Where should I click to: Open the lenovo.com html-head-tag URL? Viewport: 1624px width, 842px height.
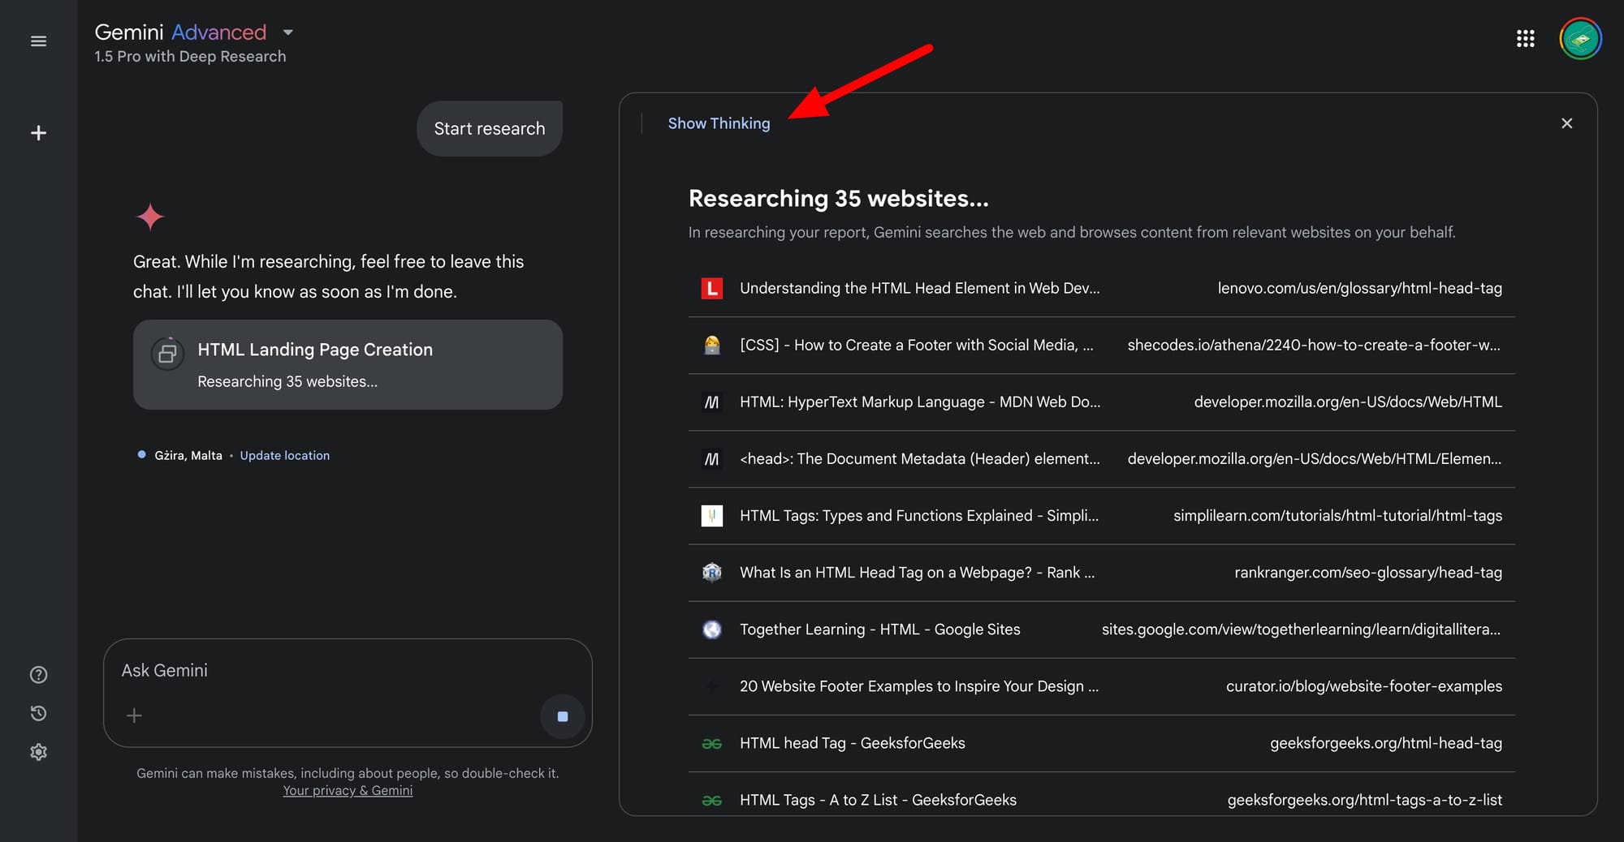[1360, 288]
